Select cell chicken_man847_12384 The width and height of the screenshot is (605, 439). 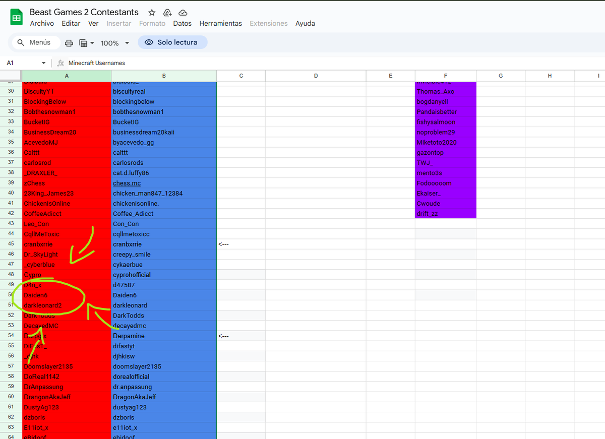(164, 193)
